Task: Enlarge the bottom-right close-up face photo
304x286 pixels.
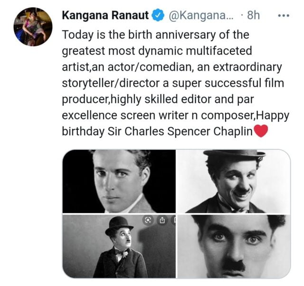Action: (x=233, y=246)
